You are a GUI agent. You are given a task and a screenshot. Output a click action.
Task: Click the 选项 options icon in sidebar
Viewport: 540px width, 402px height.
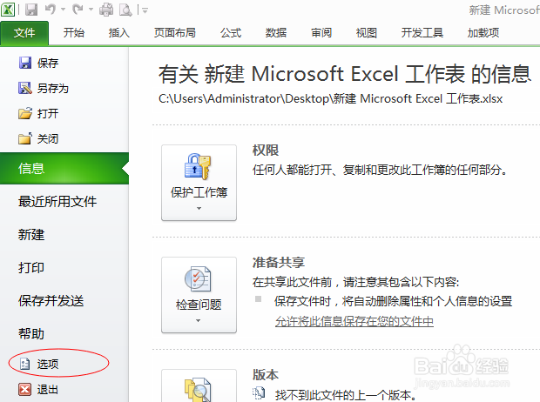pos(24,364)
